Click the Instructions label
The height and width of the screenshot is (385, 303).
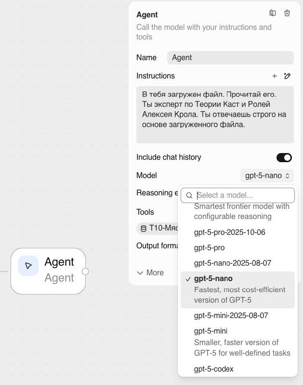click(x=156, y=76)
